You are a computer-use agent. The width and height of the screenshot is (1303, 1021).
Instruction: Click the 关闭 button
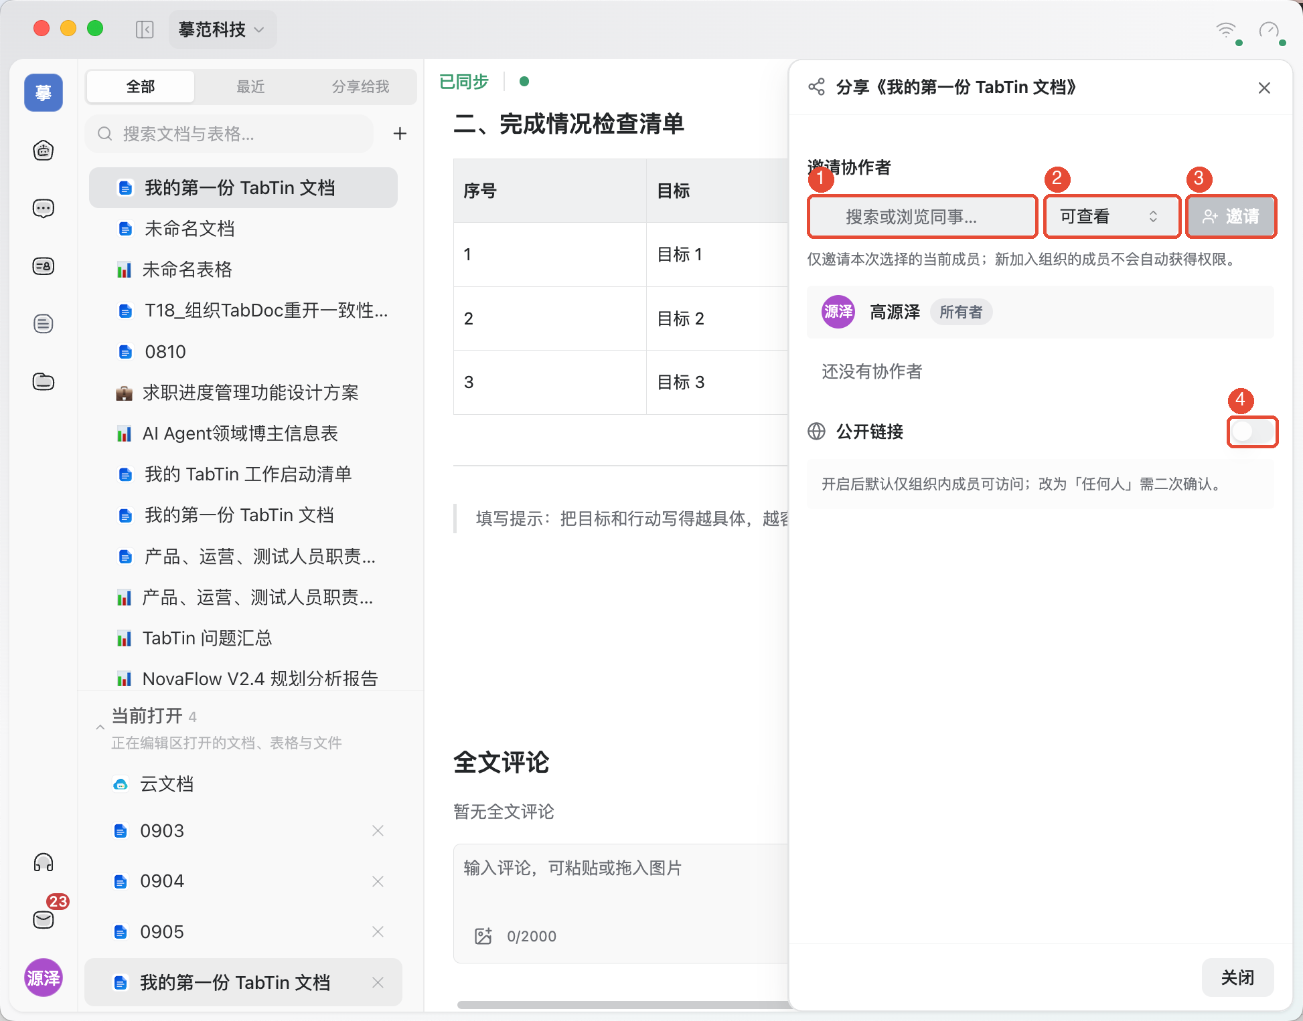click(1237, 978)
